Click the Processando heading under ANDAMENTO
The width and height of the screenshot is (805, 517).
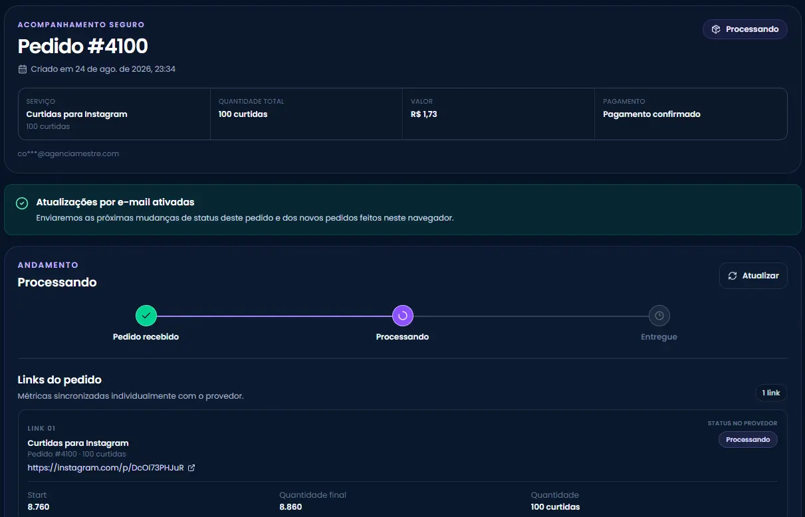pos(57,282)
